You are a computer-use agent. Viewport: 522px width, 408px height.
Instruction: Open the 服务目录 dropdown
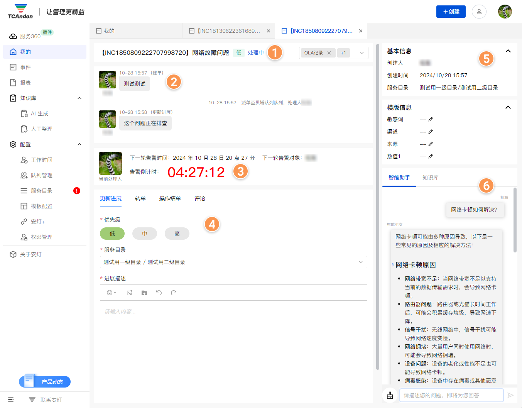point(233,262)
